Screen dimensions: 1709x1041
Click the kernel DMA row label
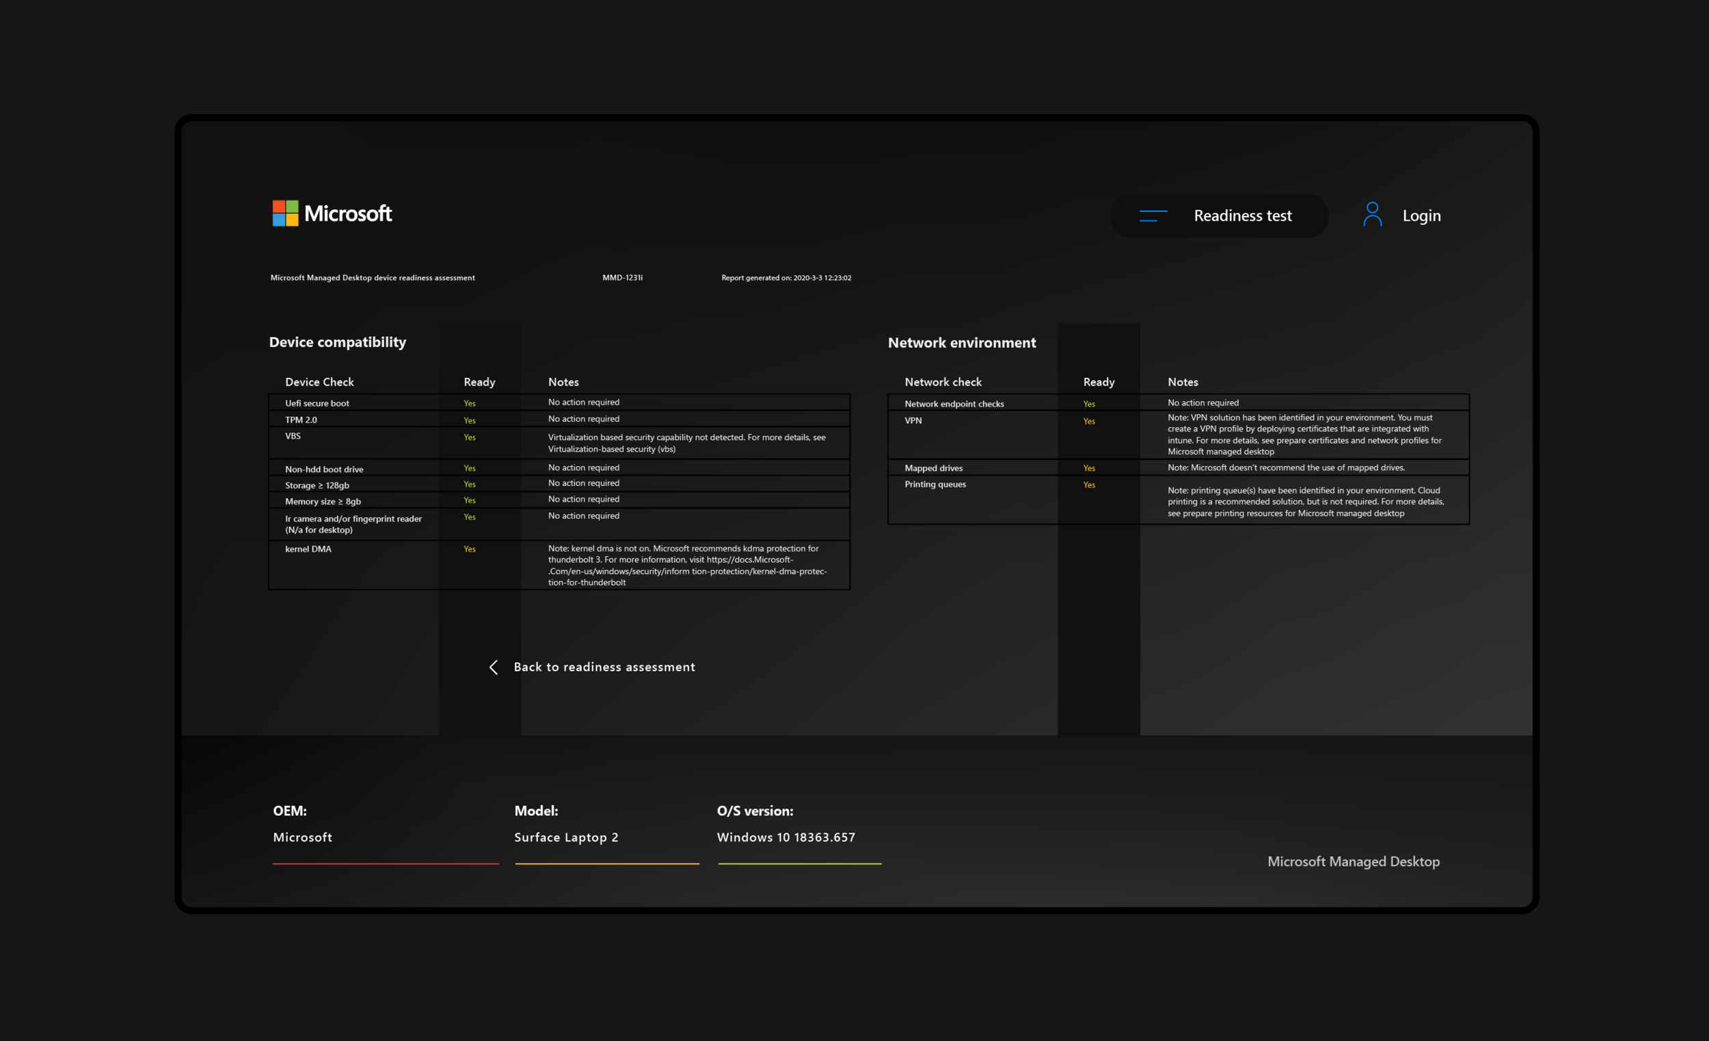pyautogui.click(x=308, y=549)
